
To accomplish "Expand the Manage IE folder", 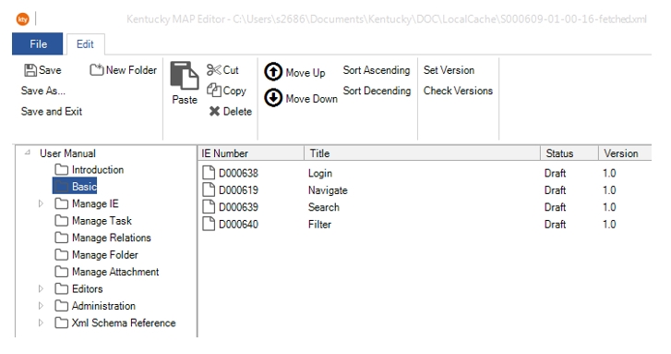I will 42,203.
